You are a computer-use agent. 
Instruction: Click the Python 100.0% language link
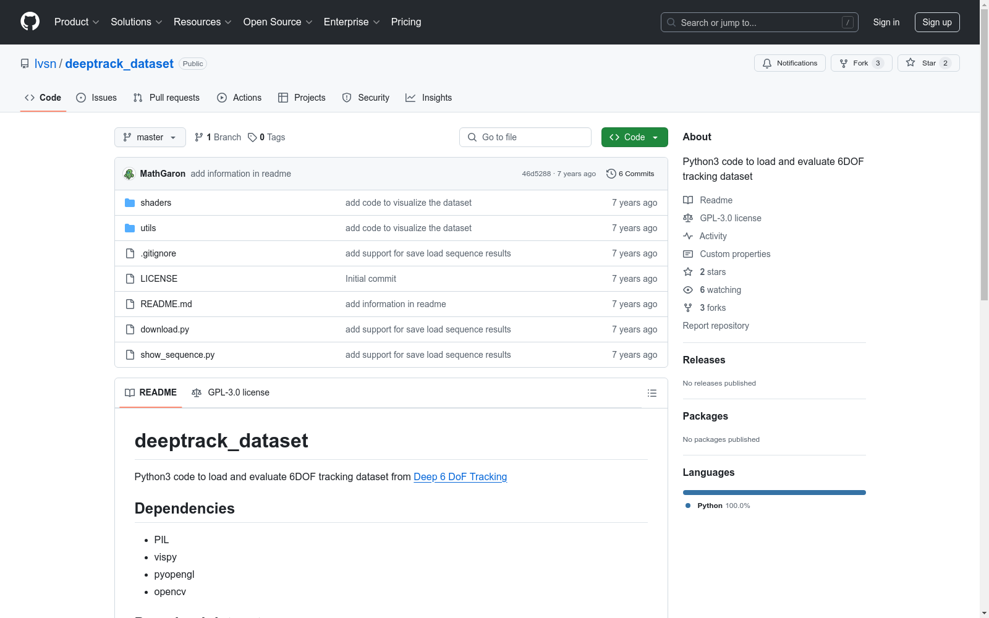(x=718, y=506)
